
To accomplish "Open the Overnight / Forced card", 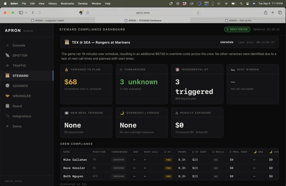I will tap(142, 122).
